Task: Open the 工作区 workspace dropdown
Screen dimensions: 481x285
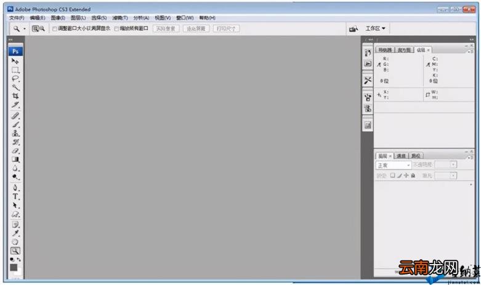Action: click(375, 28)
